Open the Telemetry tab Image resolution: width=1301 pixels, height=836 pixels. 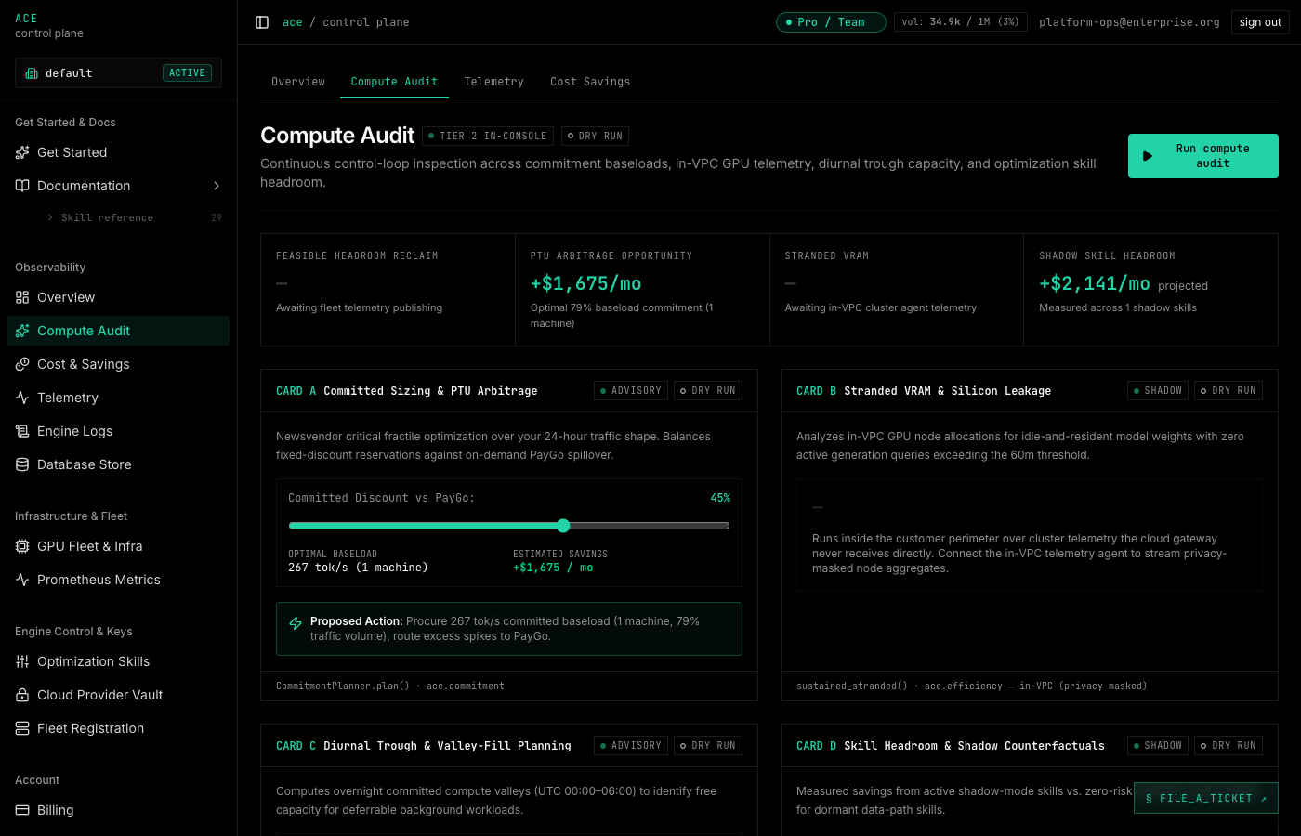[x=493, y=82]
